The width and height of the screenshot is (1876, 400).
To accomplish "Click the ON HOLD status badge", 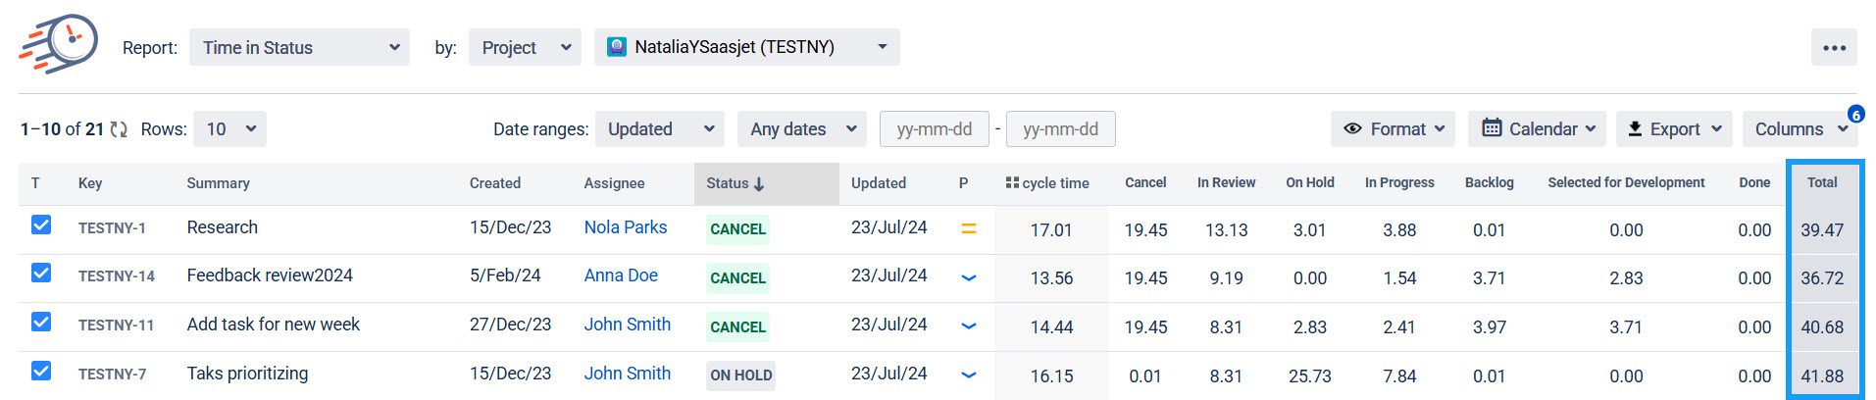I will click(741, 375).
